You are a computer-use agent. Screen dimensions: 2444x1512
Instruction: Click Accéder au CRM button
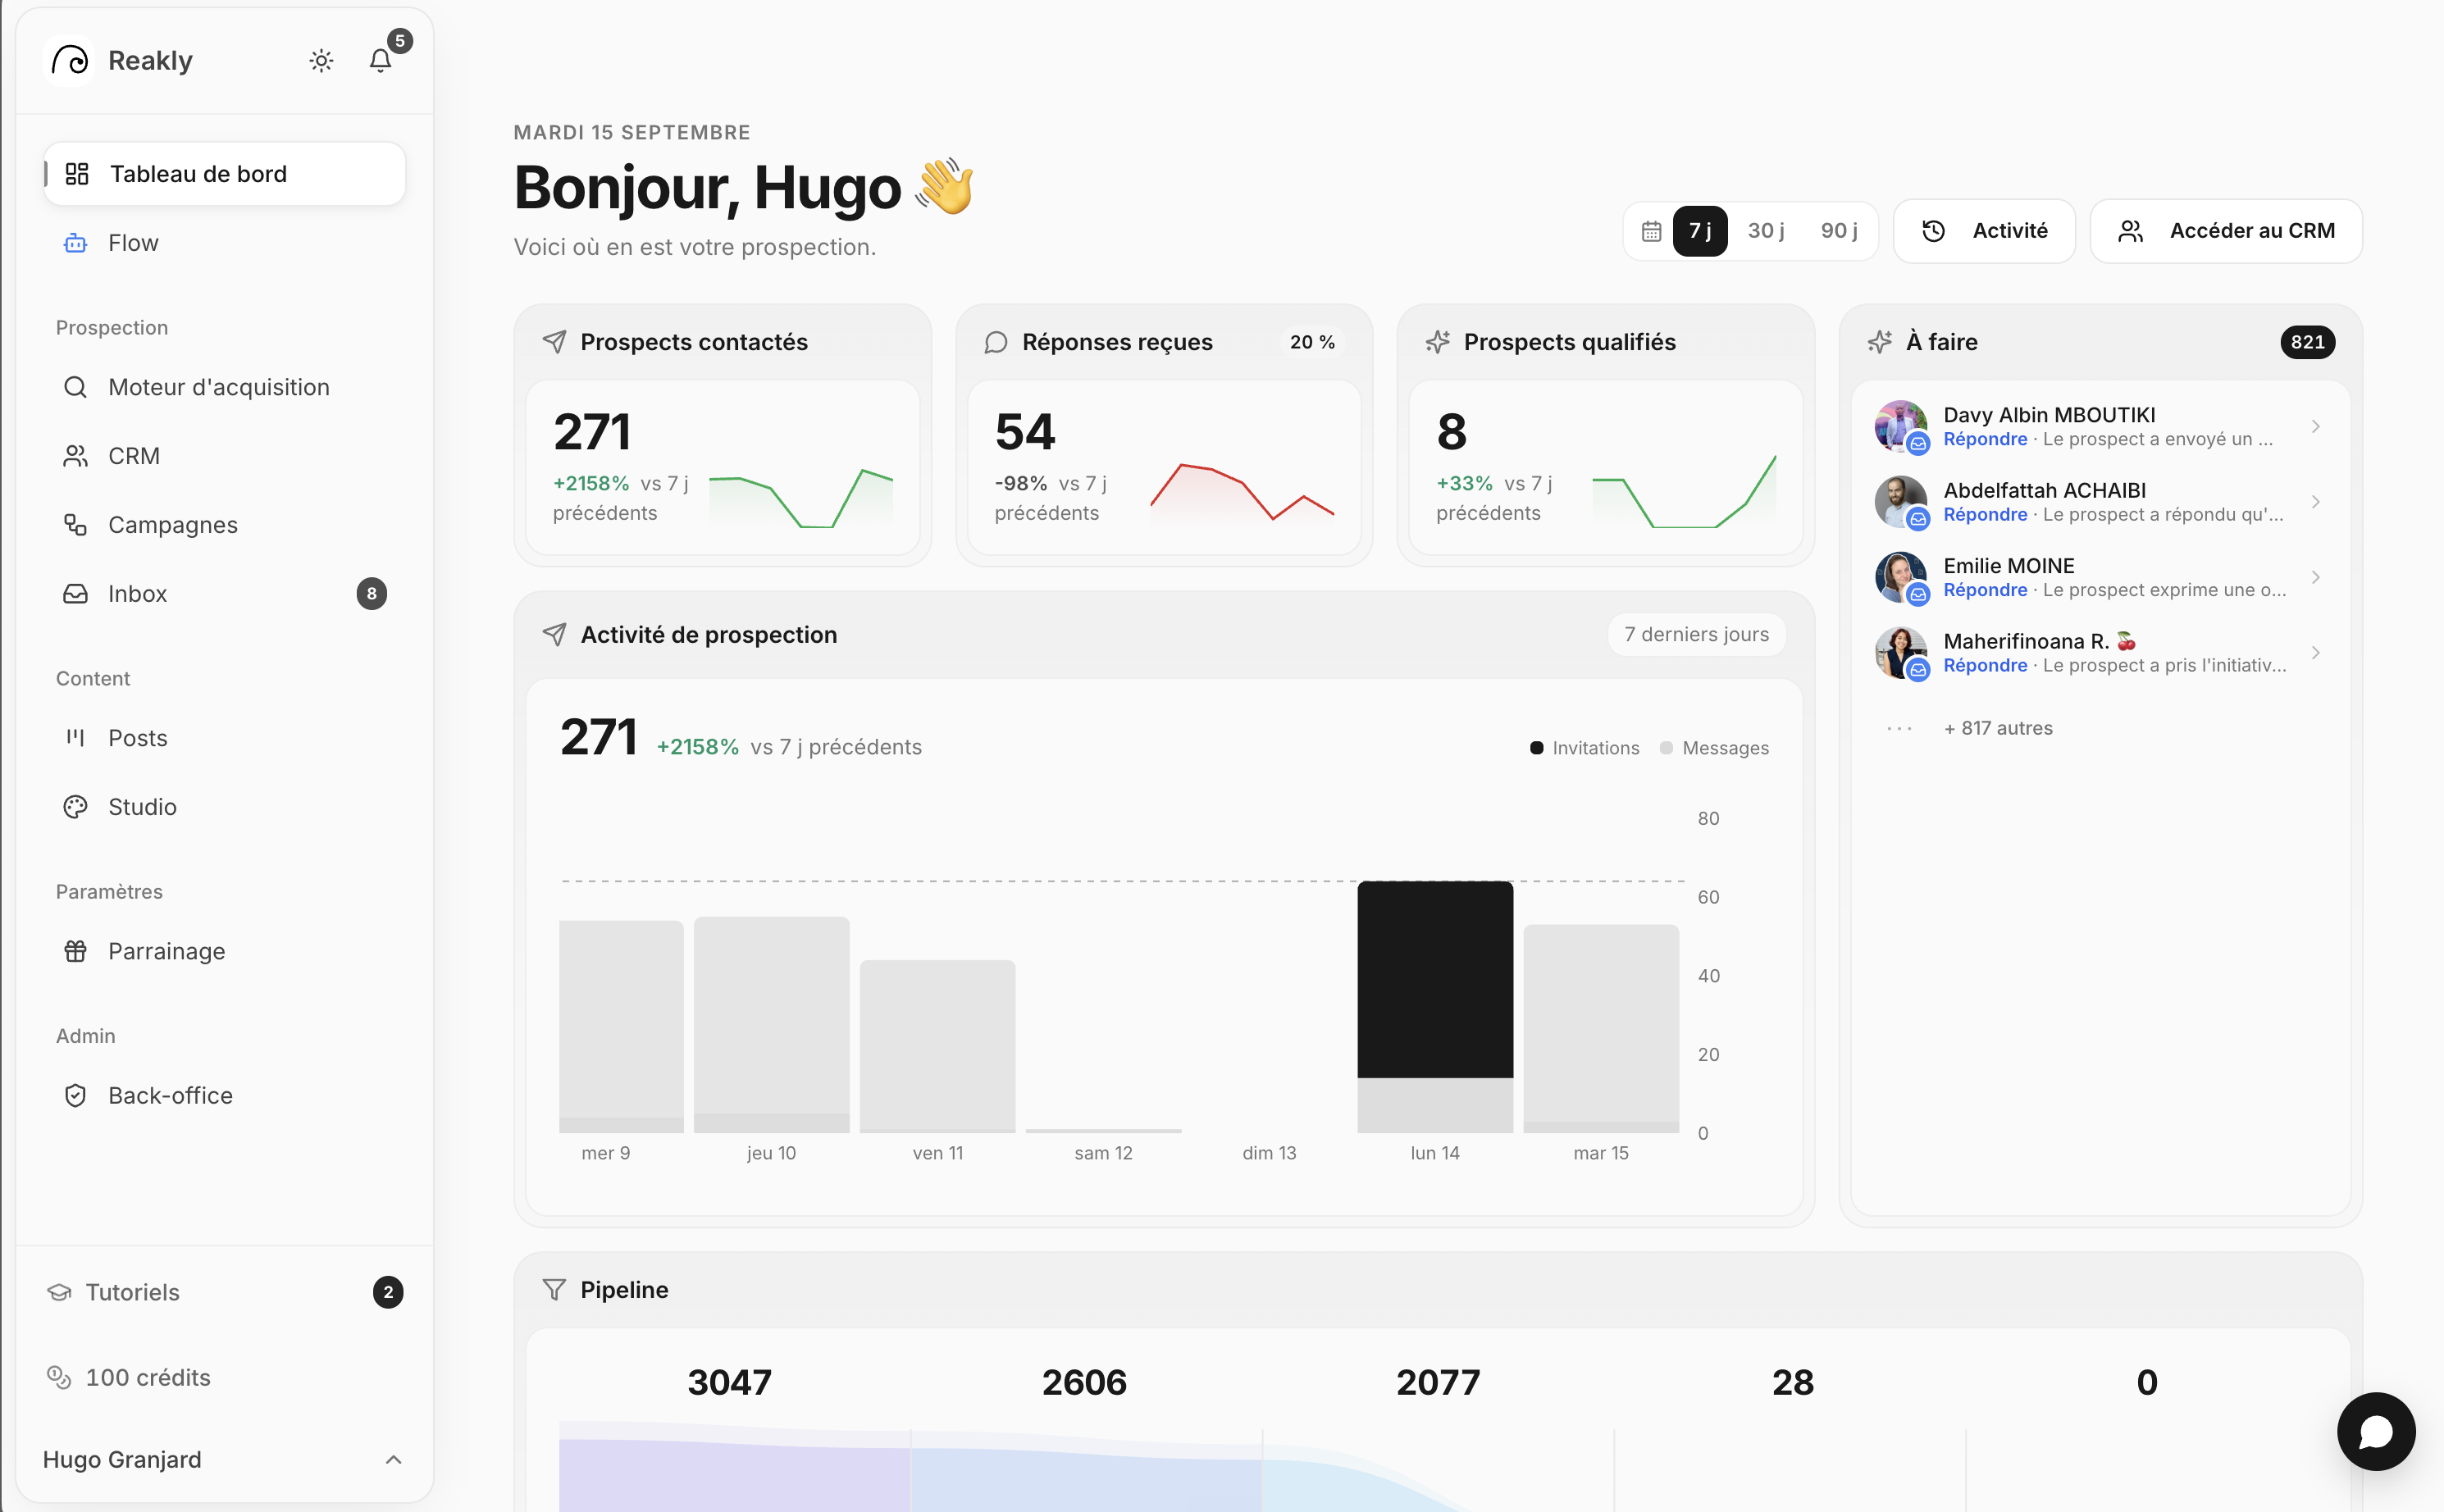click(2227, 231)
